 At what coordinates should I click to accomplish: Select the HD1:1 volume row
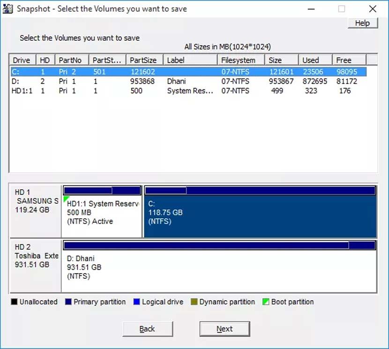point(188,90)
